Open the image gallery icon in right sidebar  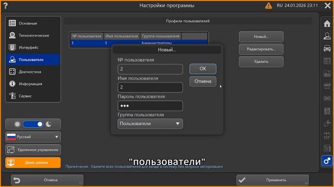[x=327, y=73]
